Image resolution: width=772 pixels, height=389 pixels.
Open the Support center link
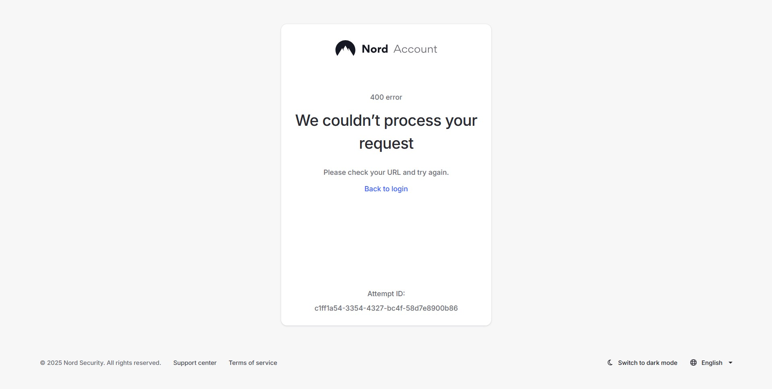195,363
